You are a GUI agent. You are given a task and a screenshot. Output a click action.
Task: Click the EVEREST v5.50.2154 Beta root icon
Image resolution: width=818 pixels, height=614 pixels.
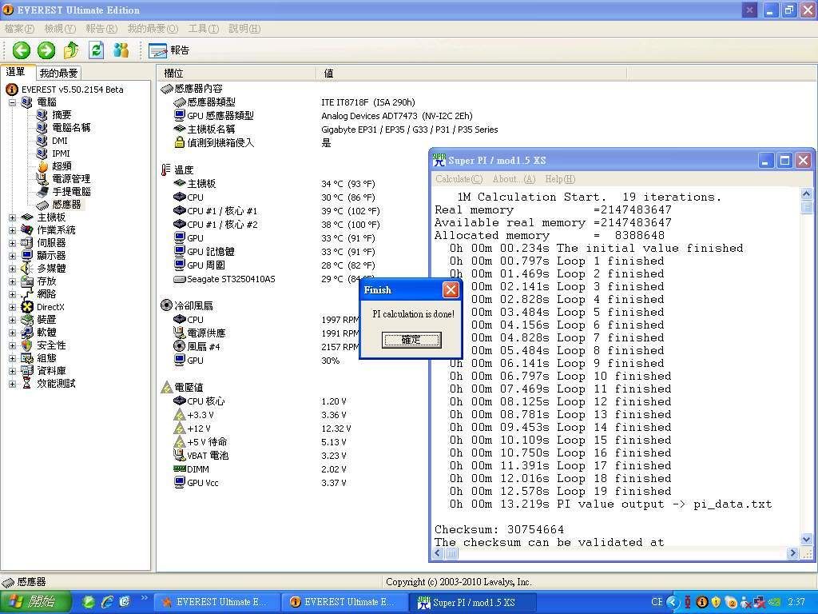pyautogui.click(x=11, y=90)
